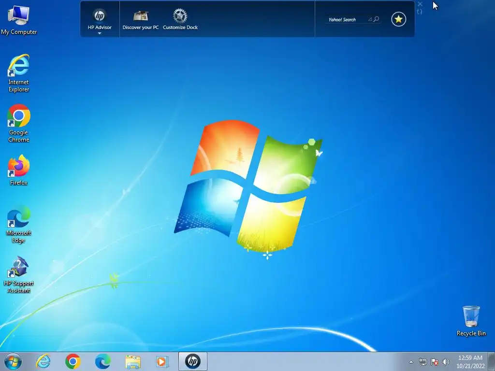Click the star favorites button on the dock
The image size is (495, 371).
point(398,19)
